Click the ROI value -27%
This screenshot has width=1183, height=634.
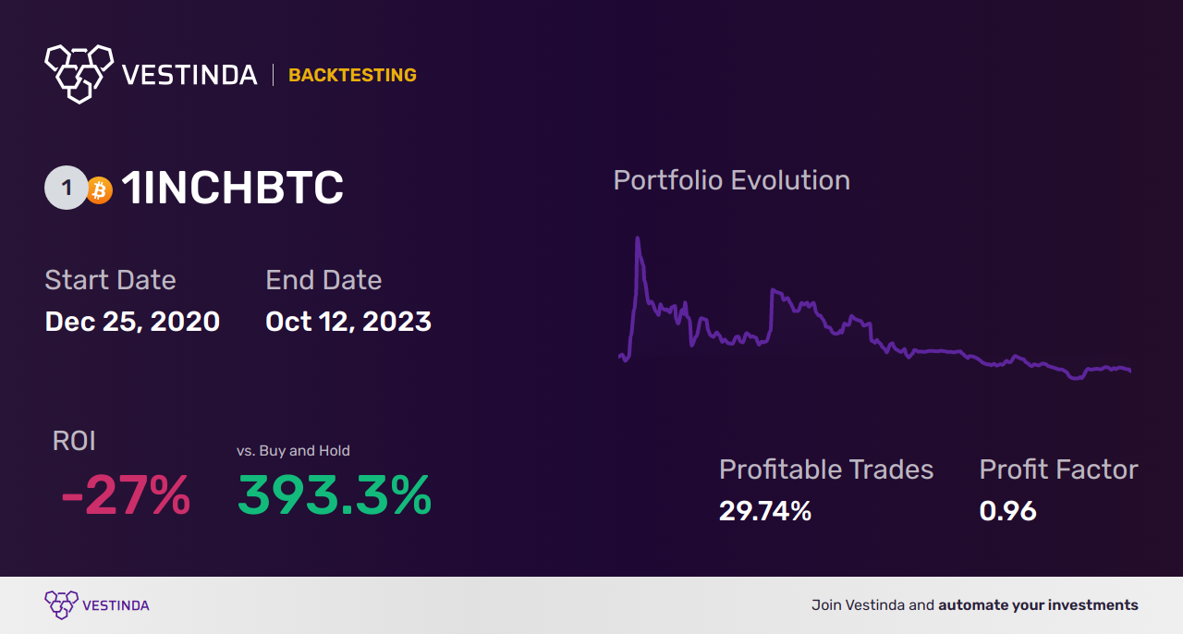pyautogui.click(x=125, y=496)
